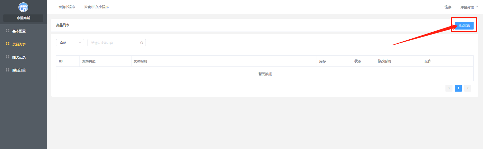483x149 pixels.
Task: Click the arrow in the 全部 select box
Action: tap(80, 43)
